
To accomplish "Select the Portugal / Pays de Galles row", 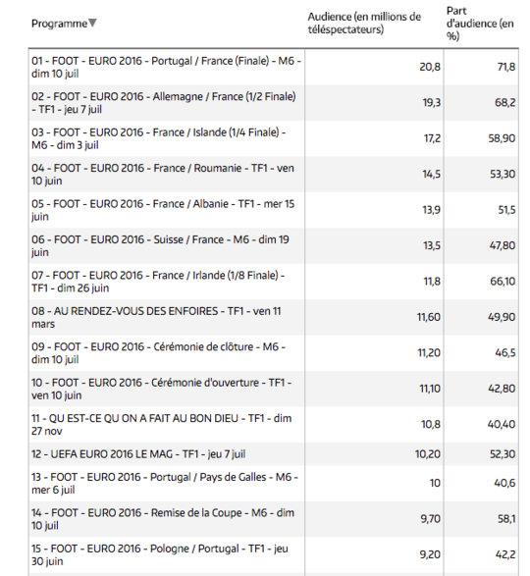I will pos(274,483).
